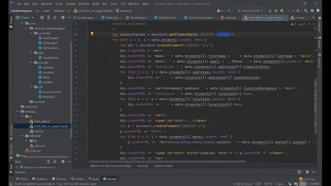Screen dimensions: 331x186
Task: Open the Build tool window button
Action: click(x=94, y=179)
